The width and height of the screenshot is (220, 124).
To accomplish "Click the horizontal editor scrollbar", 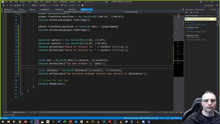I will point(95,112).
